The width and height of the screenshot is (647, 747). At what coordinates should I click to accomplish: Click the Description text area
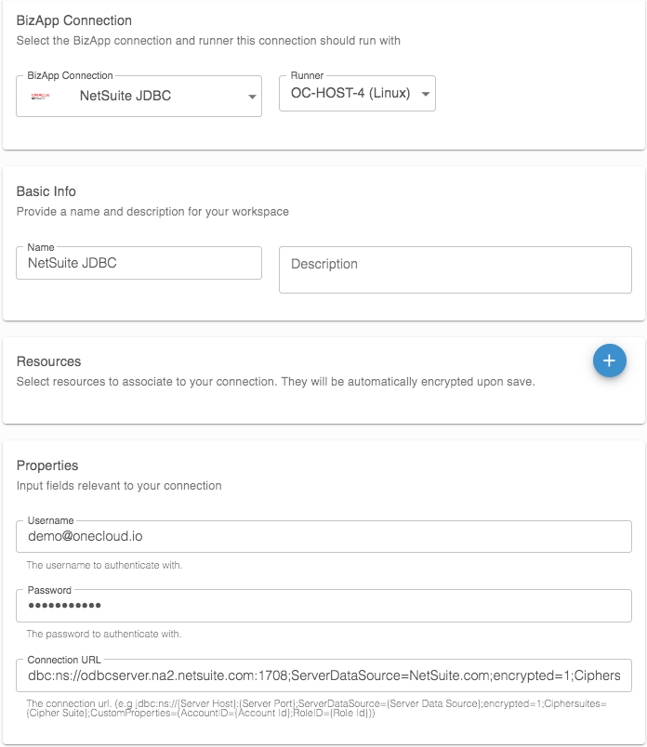(x=456, y=269)
